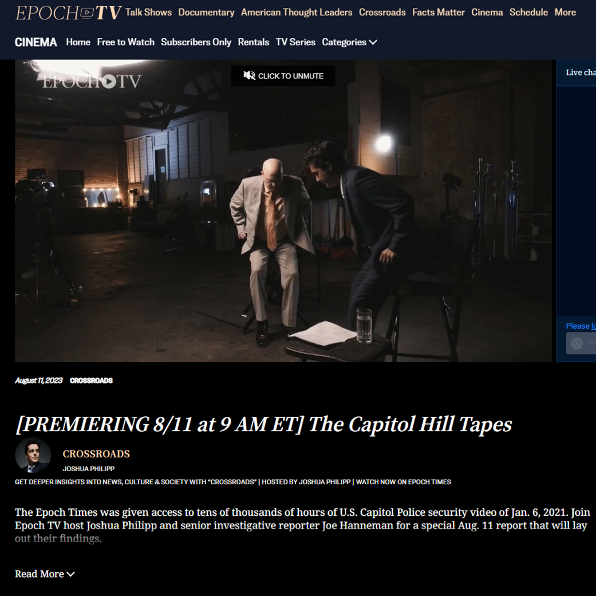Open the More menu in top navigation
This screenshot has width=596, height=596.
pos(565,13)
